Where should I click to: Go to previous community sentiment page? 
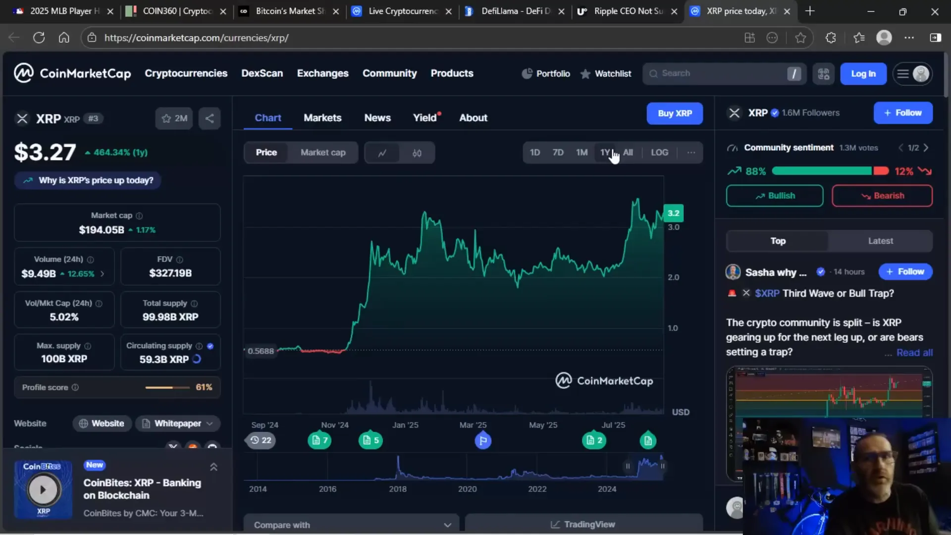tap(901, 148)
